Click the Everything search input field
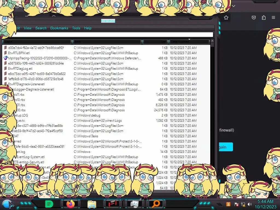The image size is (280, 210). tap(112, 34)
